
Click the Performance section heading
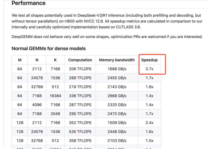coord(29,3)
